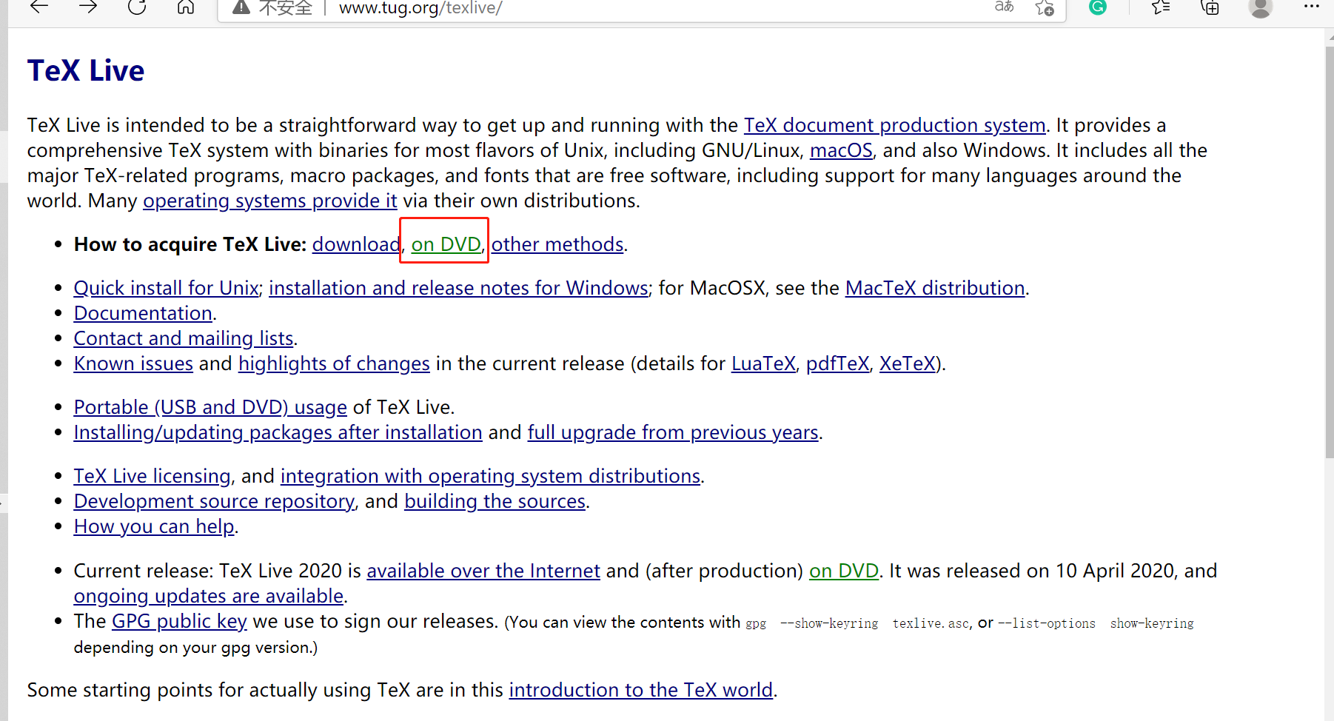Reload the page with the refresh icon

coord(137,7)
